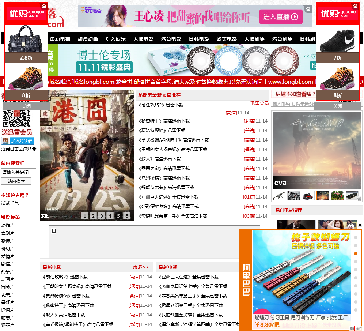
Task: Click the 港囧 movie poster slide
Action: pos(87,155)
